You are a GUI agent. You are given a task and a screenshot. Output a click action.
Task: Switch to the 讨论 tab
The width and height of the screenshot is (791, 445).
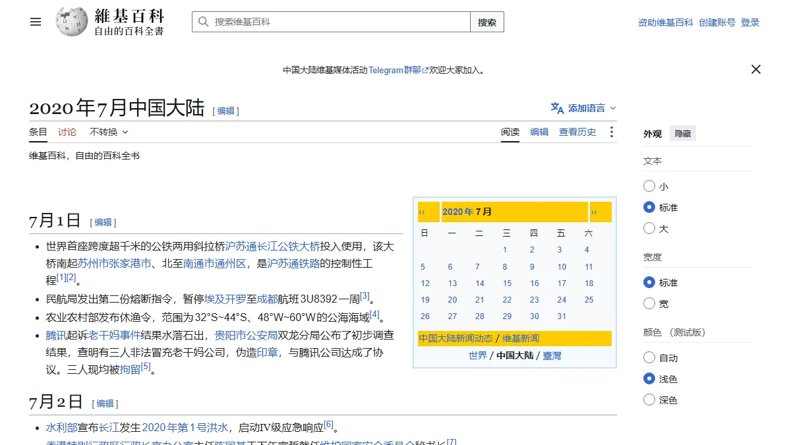67,132
